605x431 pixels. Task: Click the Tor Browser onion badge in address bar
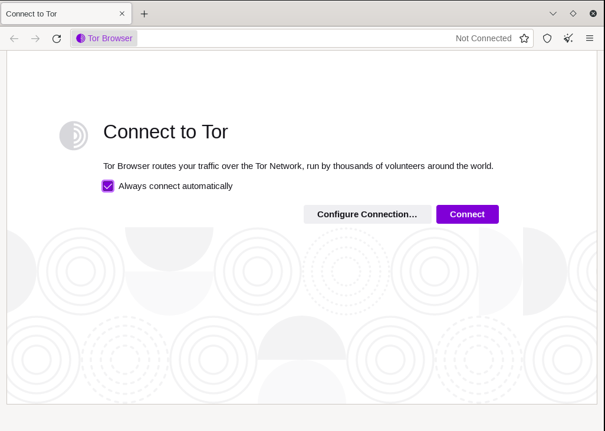(104, 38)
